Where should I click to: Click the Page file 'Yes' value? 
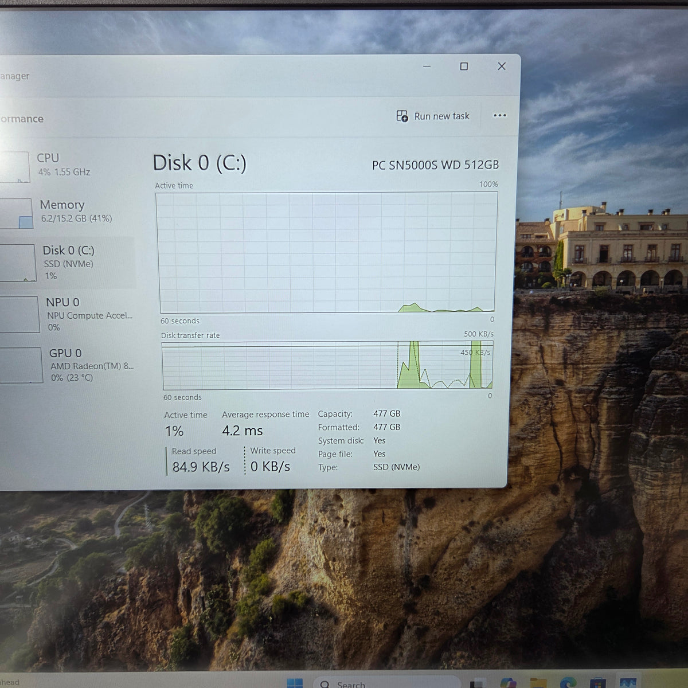click(380, 454)
